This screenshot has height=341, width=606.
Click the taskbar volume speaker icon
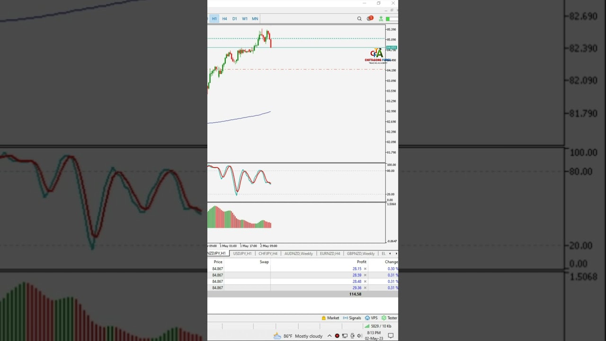click(x=359, y=336)
